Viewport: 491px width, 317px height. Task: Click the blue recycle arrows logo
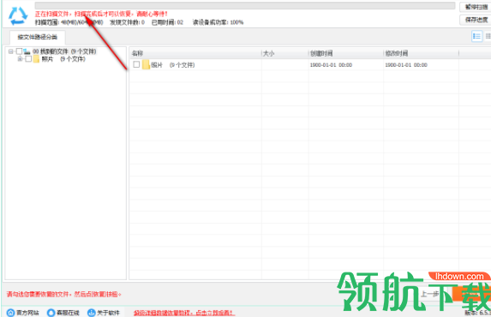pyautogui.click(x=18, y=15)
